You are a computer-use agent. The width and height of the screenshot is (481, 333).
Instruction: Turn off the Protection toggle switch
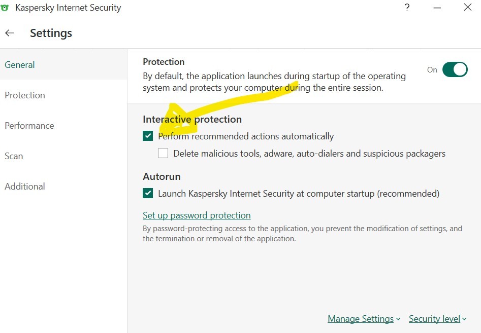click(x=455, y=69)
